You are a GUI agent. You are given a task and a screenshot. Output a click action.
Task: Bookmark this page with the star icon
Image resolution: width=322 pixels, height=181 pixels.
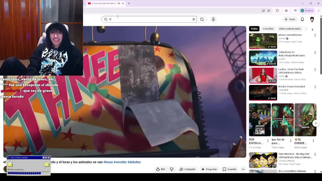click(269, 11)
